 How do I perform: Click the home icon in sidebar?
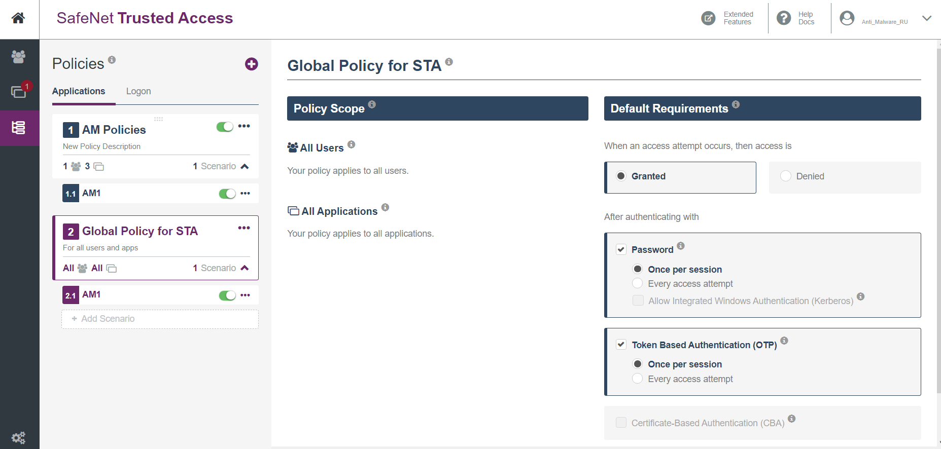18,18
